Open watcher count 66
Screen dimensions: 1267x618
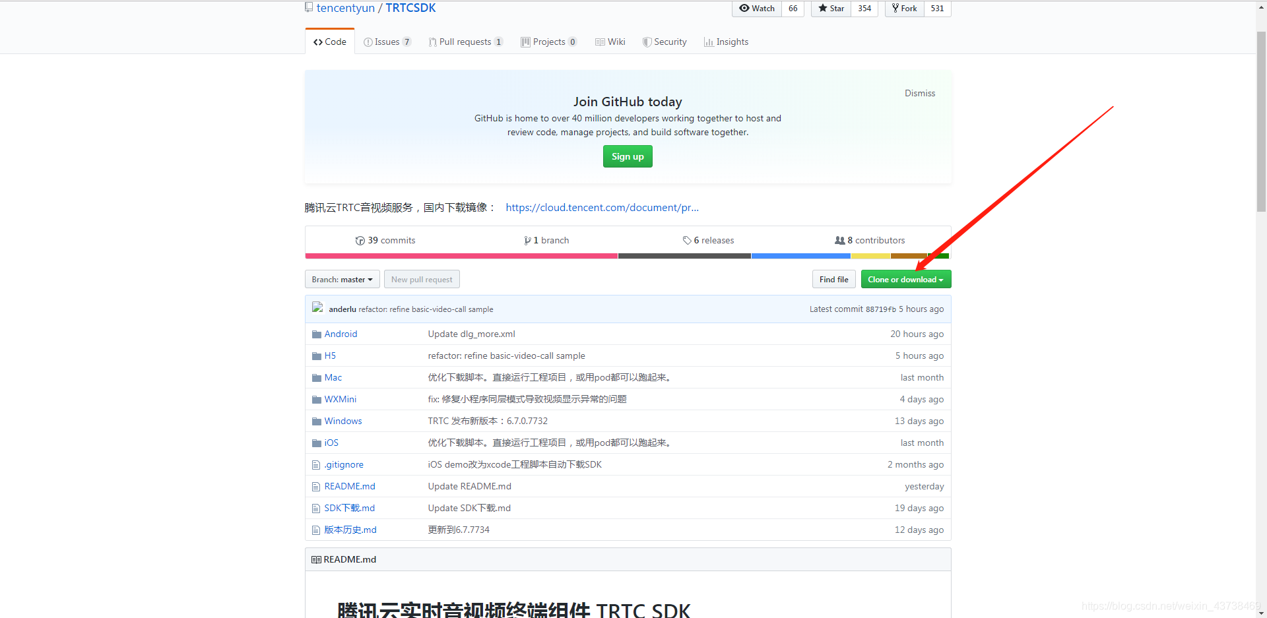[x=793, y=9]
